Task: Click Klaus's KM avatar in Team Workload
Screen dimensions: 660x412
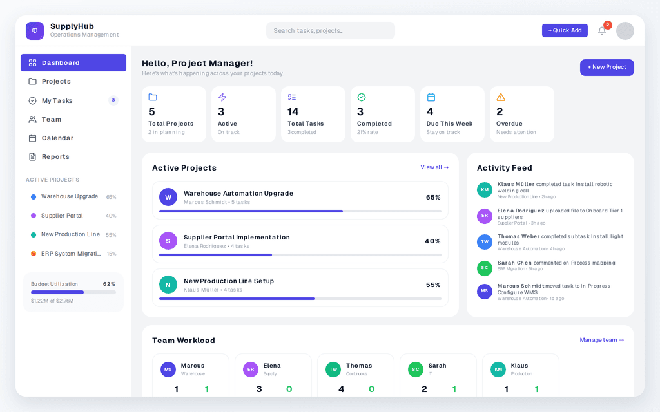Action: 498,369
